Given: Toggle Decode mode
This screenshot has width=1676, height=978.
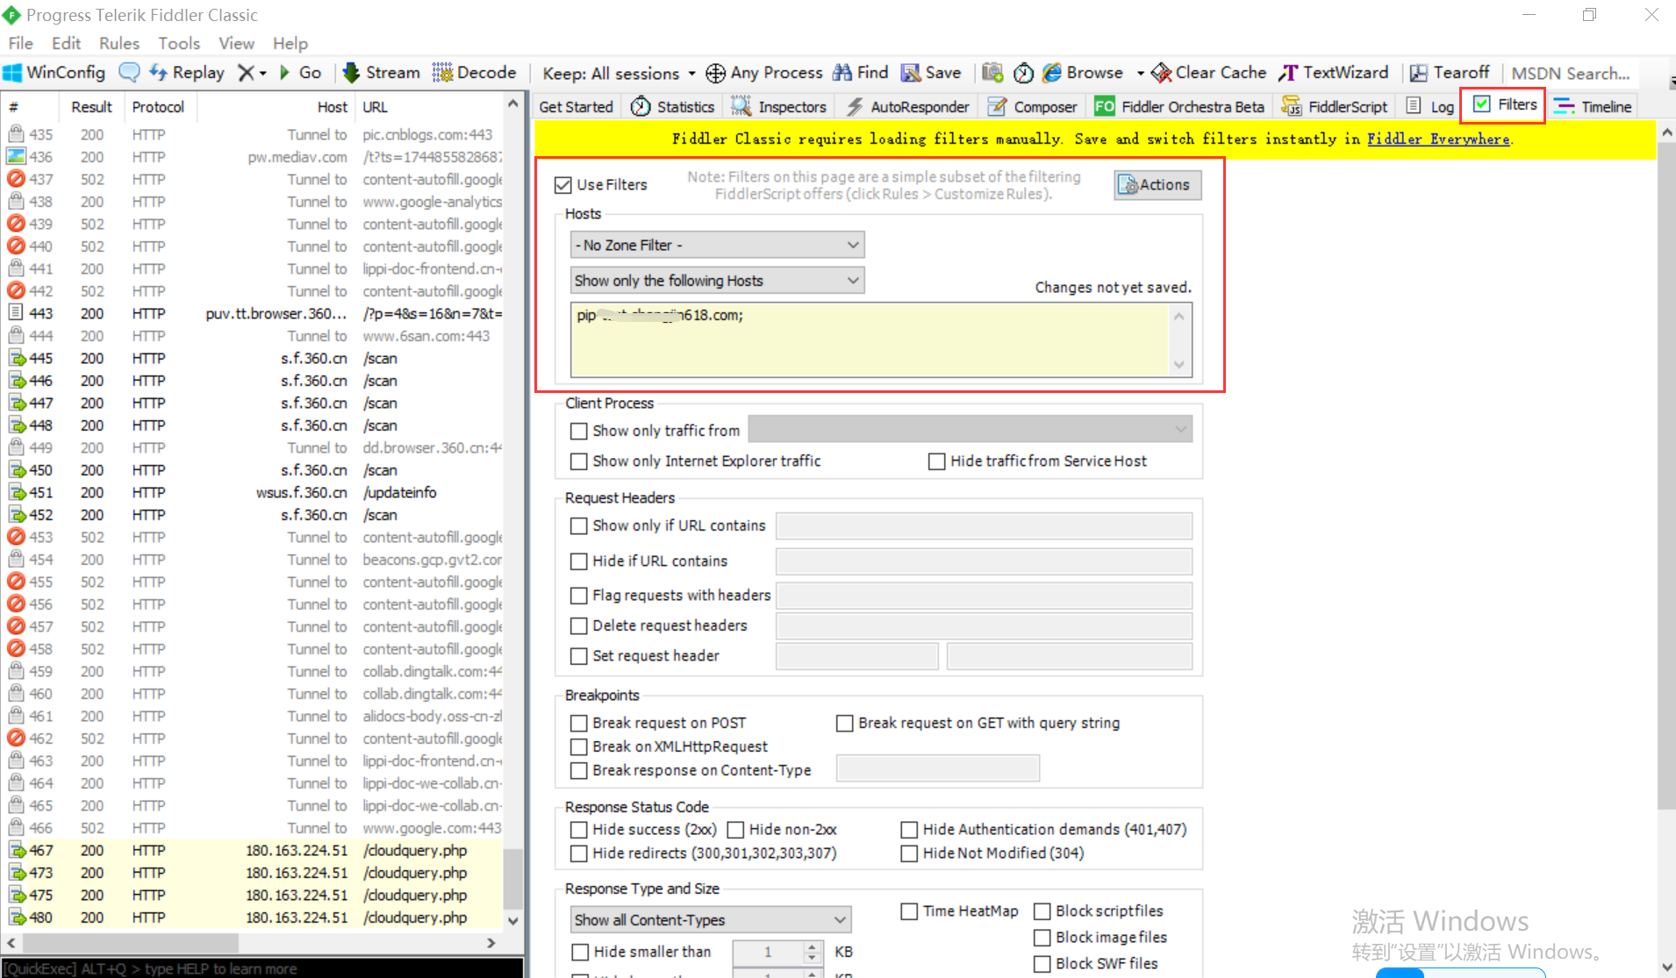Looking at the screenshot, I should point(474,73).
